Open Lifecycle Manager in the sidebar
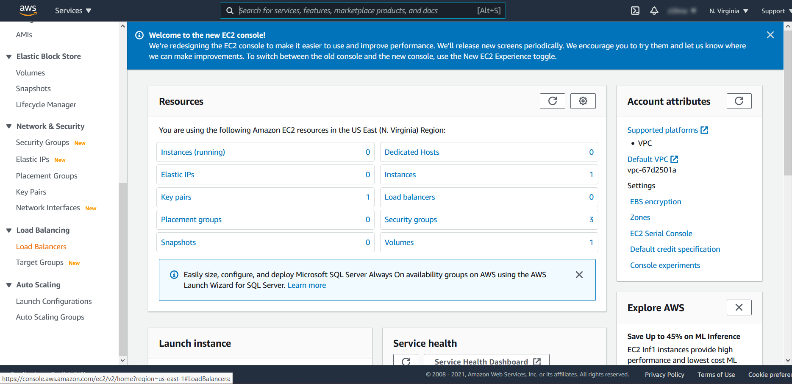The image size is (792, 384). click(x=46, y=105)
